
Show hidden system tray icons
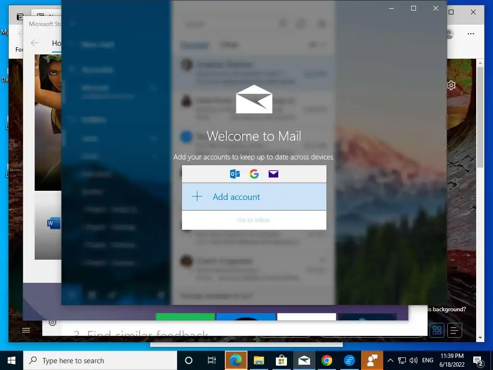pyautogui.click(x=390, y=360)
